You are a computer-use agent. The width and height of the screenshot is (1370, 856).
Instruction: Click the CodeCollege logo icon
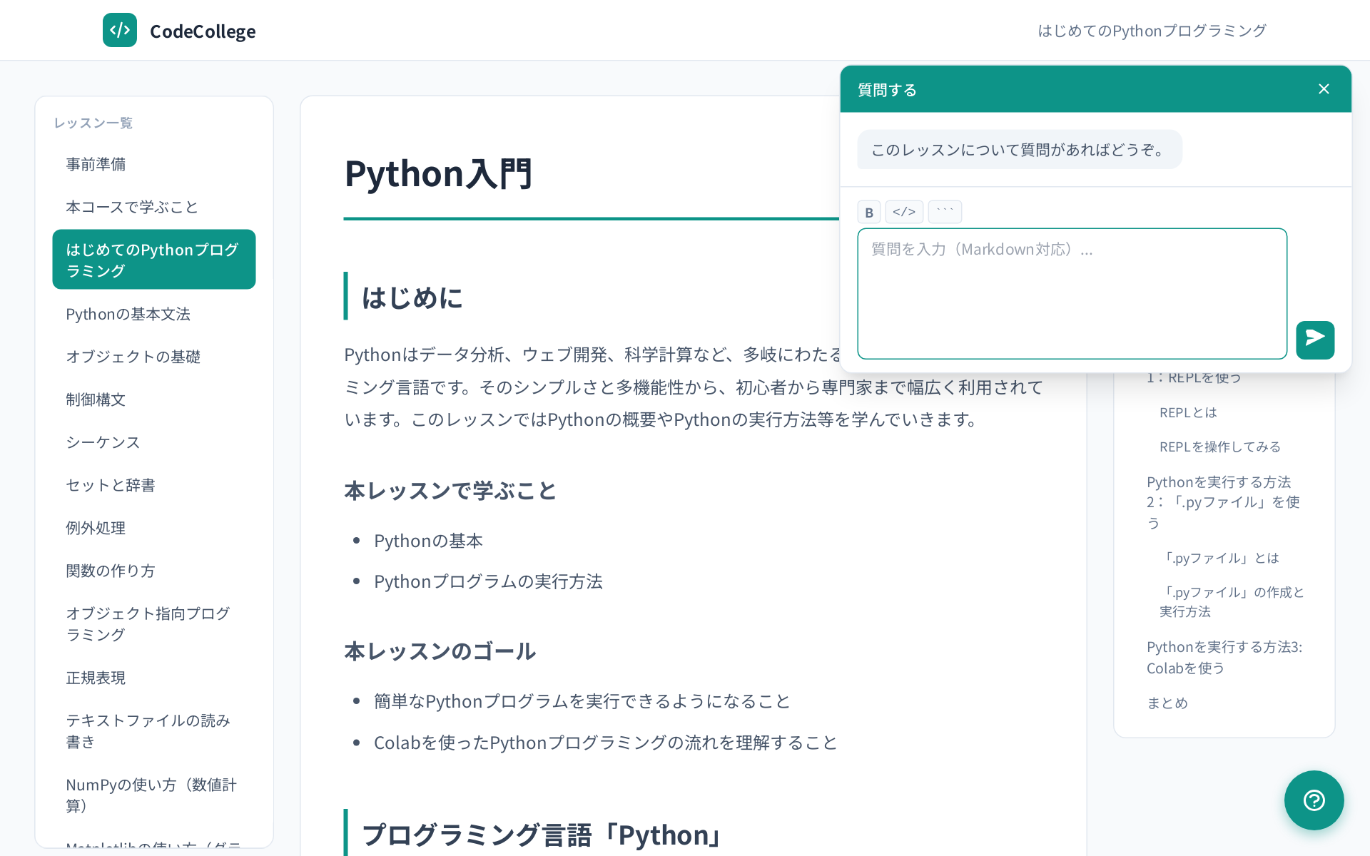pyautogui.click(x=120, y=30)
